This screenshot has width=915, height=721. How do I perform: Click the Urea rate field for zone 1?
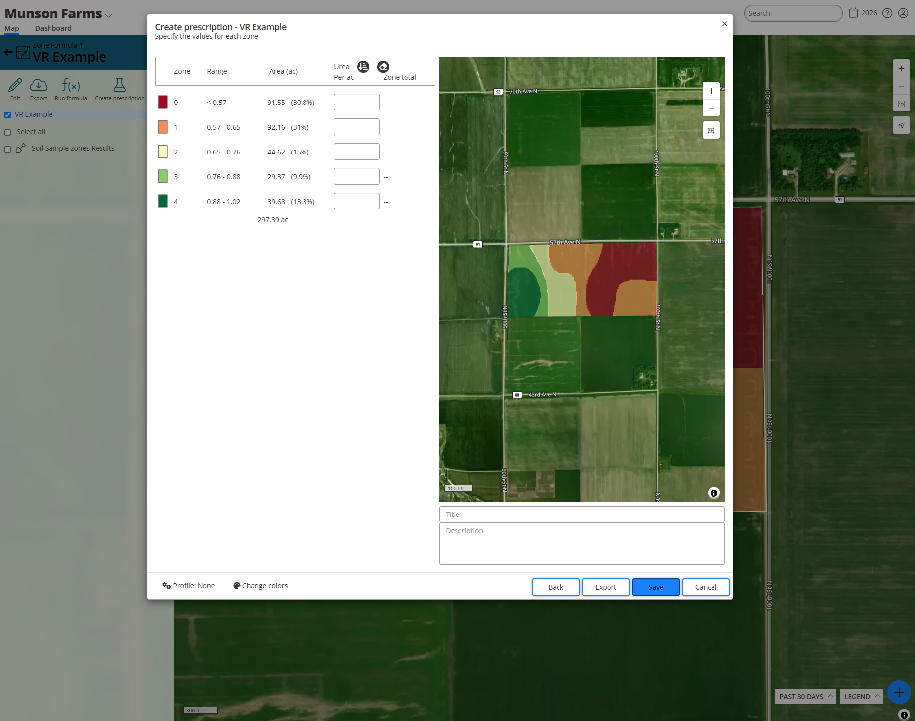point(356,127)
